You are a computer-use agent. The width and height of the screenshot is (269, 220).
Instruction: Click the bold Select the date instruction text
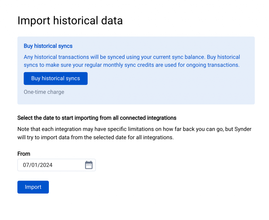tap(97, 118)
